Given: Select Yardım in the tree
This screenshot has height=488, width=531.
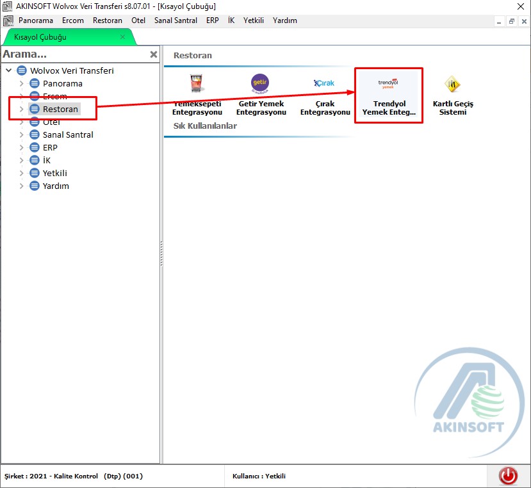Looking at the screenshot, I should click(x=56, y=186).
